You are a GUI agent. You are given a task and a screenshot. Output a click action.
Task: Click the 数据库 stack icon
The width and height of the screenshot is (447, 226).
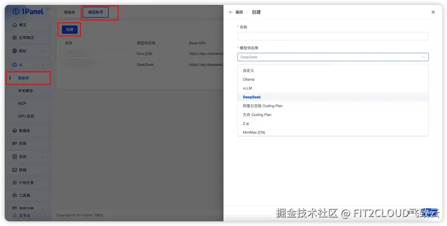coord(14,131)
